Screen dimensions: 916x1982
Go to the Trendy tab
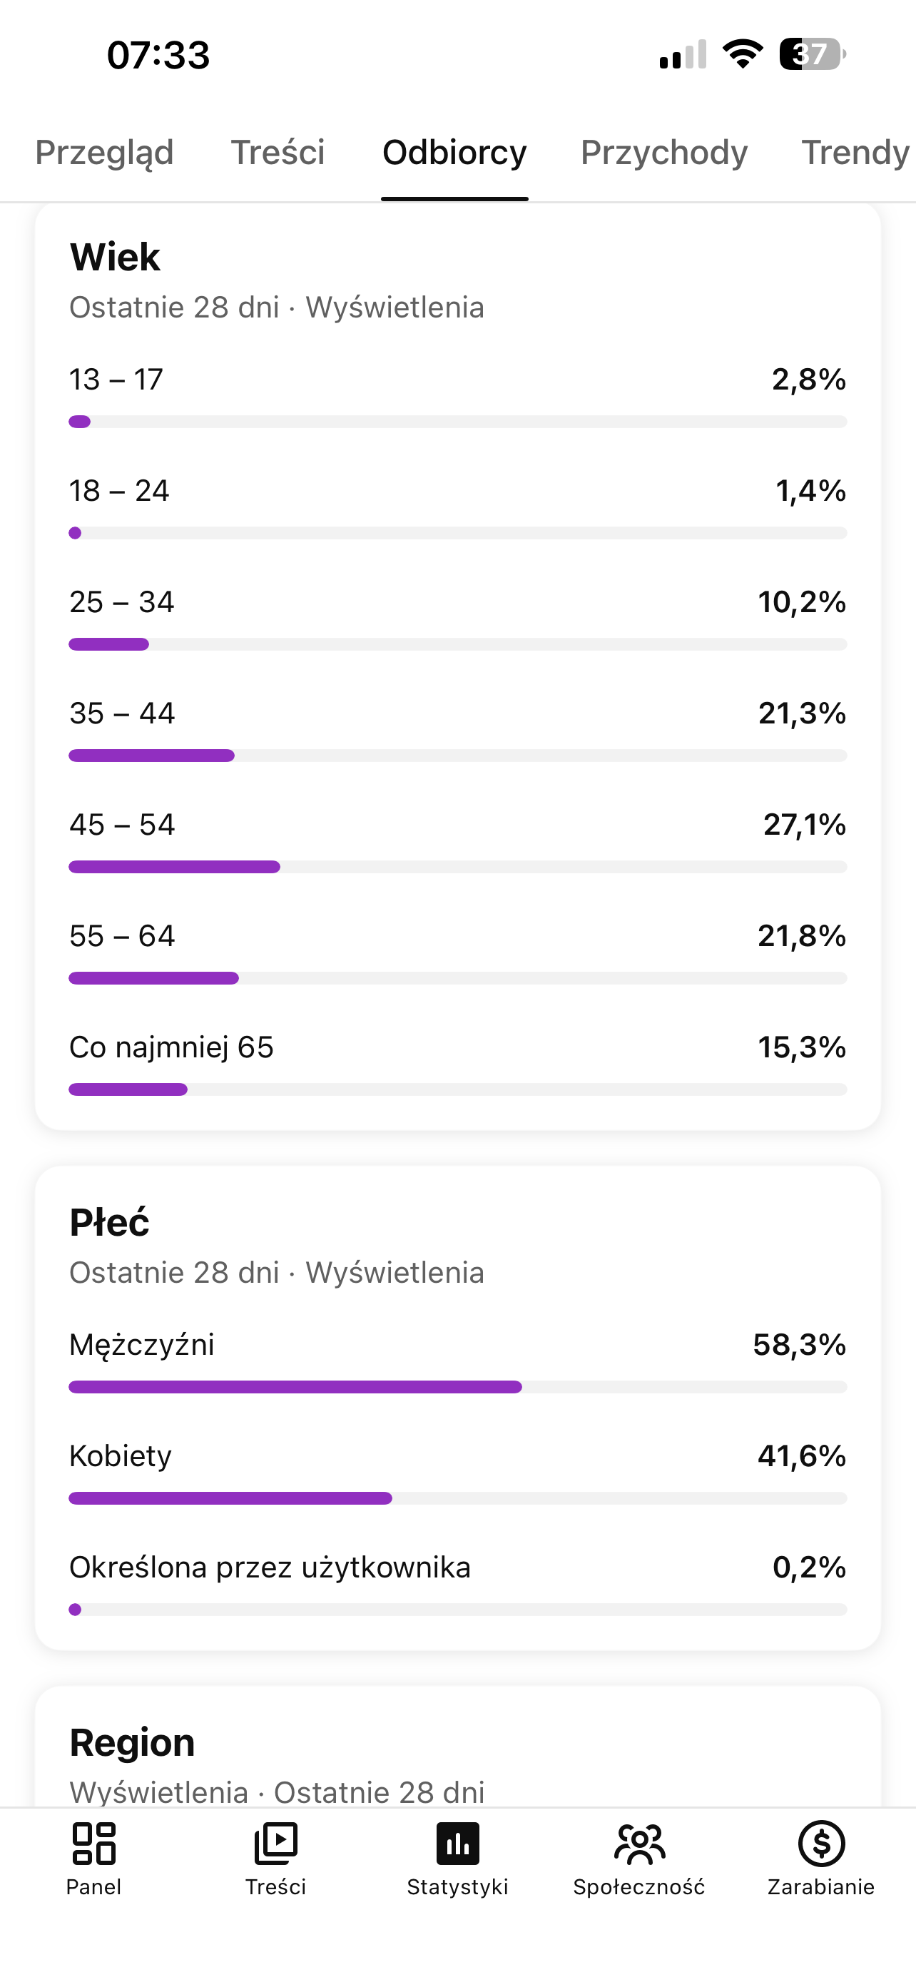click(x=856, y=151)
